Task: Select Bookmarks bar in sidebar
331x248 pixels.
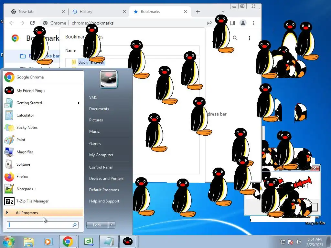Action: tap(32, 56)
